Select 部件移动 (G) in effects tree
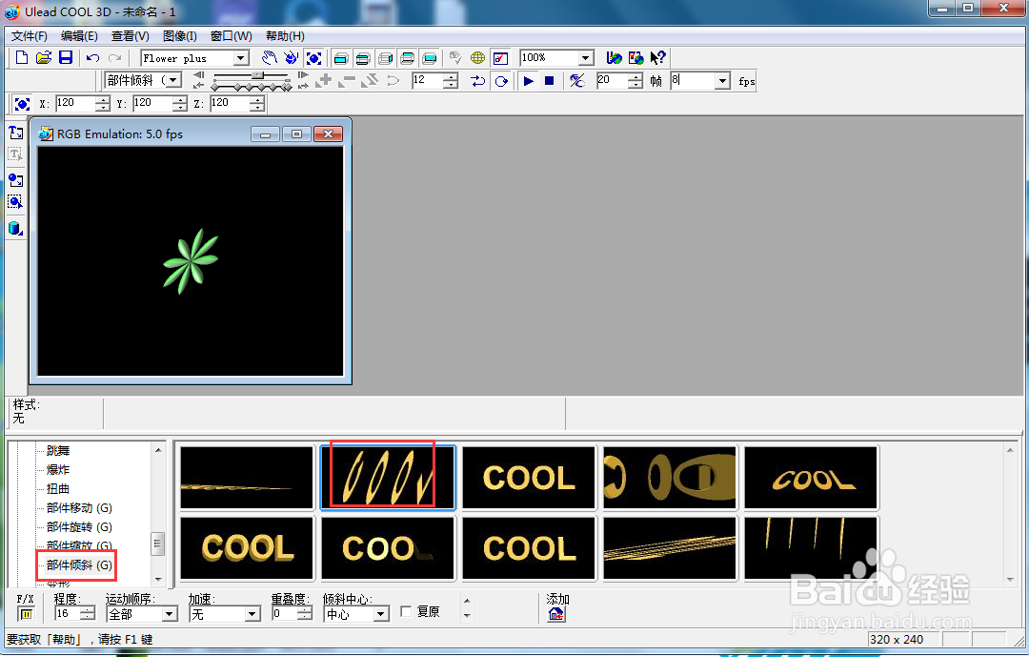Image resolution: width=1029 pixels, height=657 pixels. [x=79, y=508]
